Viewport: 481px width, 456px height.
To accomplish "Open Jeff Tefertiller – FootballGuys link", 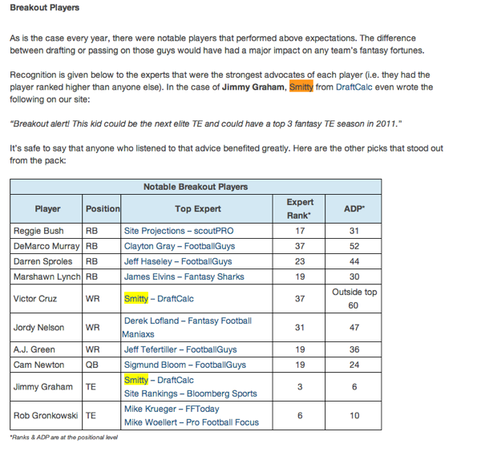I will pyautogui.click(x=180, y=349).
